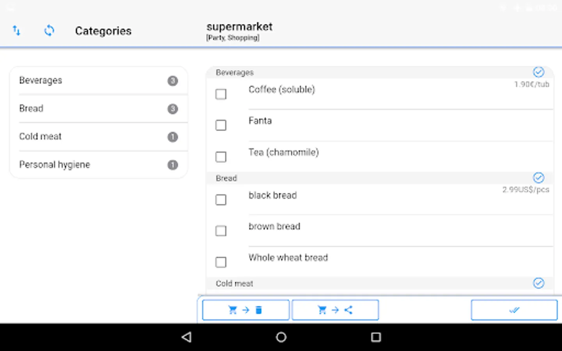Click the cart-to-trash button
Viewport: 562px width, 351px height.
pyautogui.click(x=245, y=310)
